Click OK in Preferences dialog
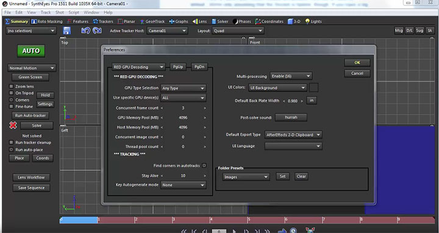Screen dimensions: 439x233 [357, 62]
